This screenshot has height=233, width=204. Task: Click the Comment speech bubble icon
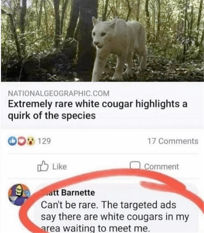pos(135,165)
